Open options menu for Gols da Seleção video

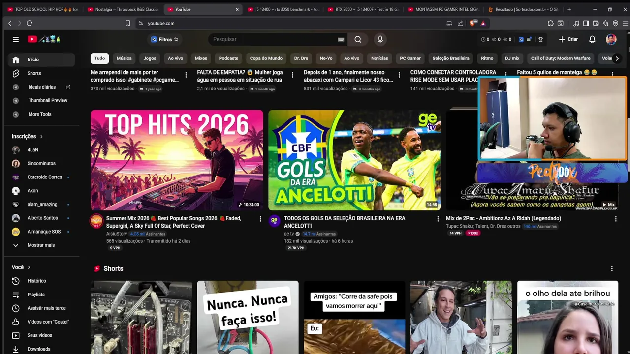click(438, 219)
